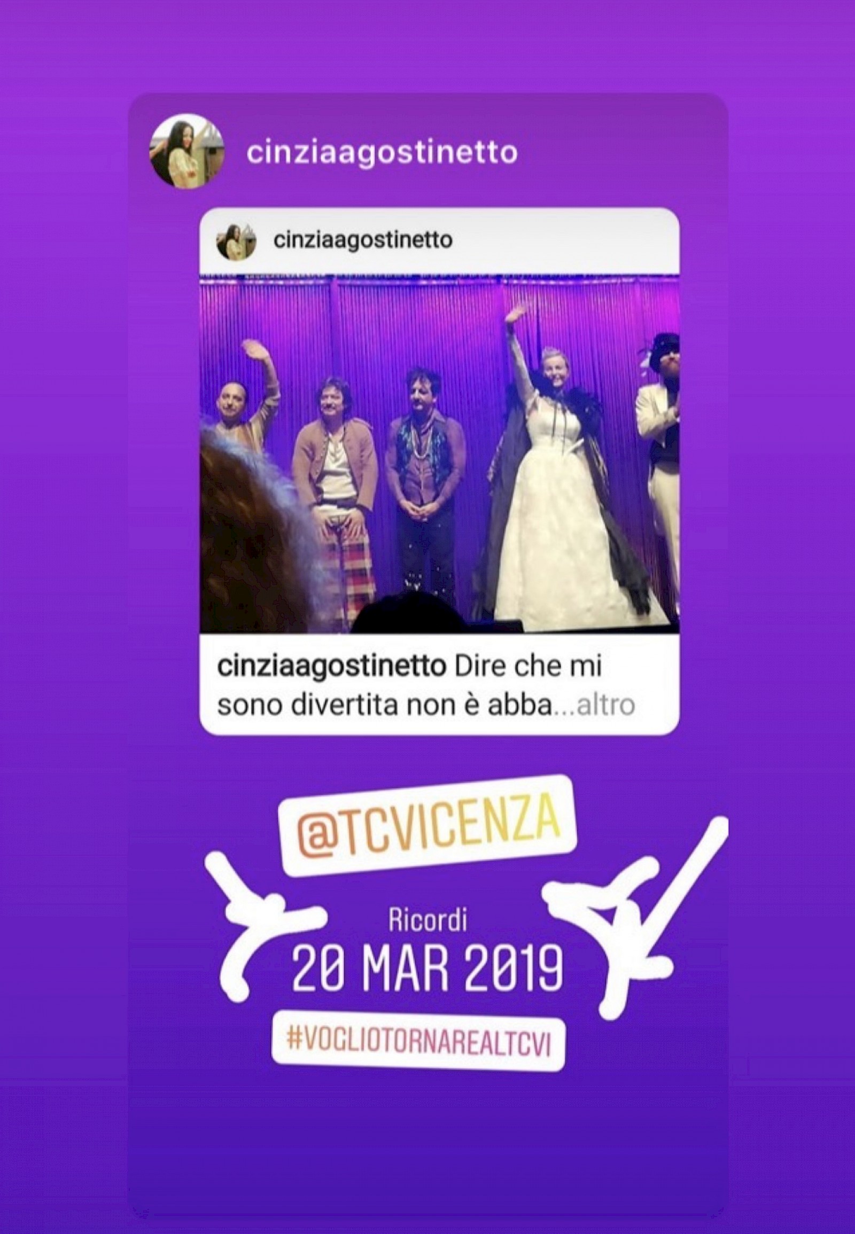The height and width of the screenshot is (1234, 855).
Task: Tap the 20 MAR 2019 memory date
Action: (x=428, y=970)
